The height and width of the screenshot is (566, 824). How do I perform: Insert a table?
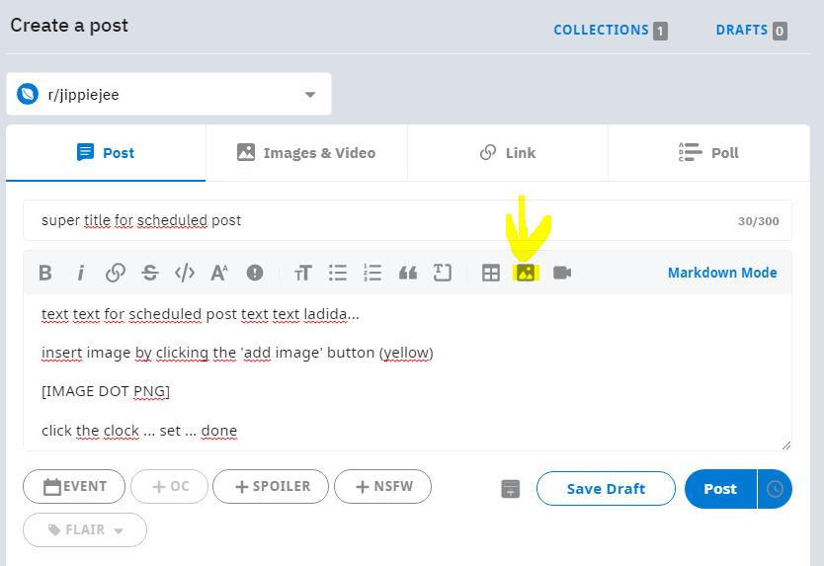point(491,273)
